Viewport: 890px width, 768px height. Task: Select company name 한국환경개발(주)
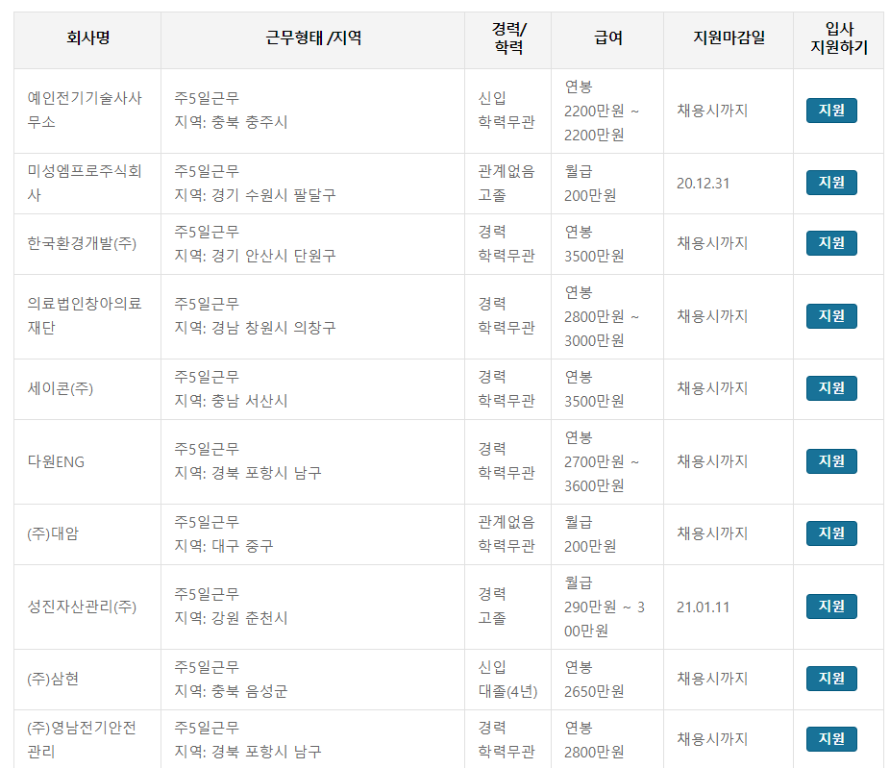tap(82, 243)
